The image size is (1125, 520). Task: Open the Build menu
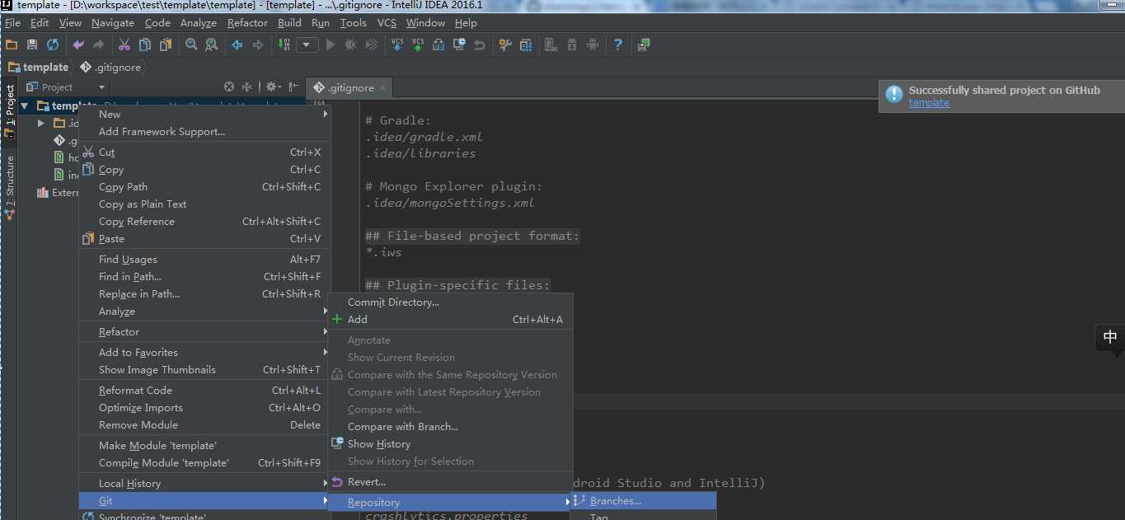pyautogui.click(x=289, y=22)
